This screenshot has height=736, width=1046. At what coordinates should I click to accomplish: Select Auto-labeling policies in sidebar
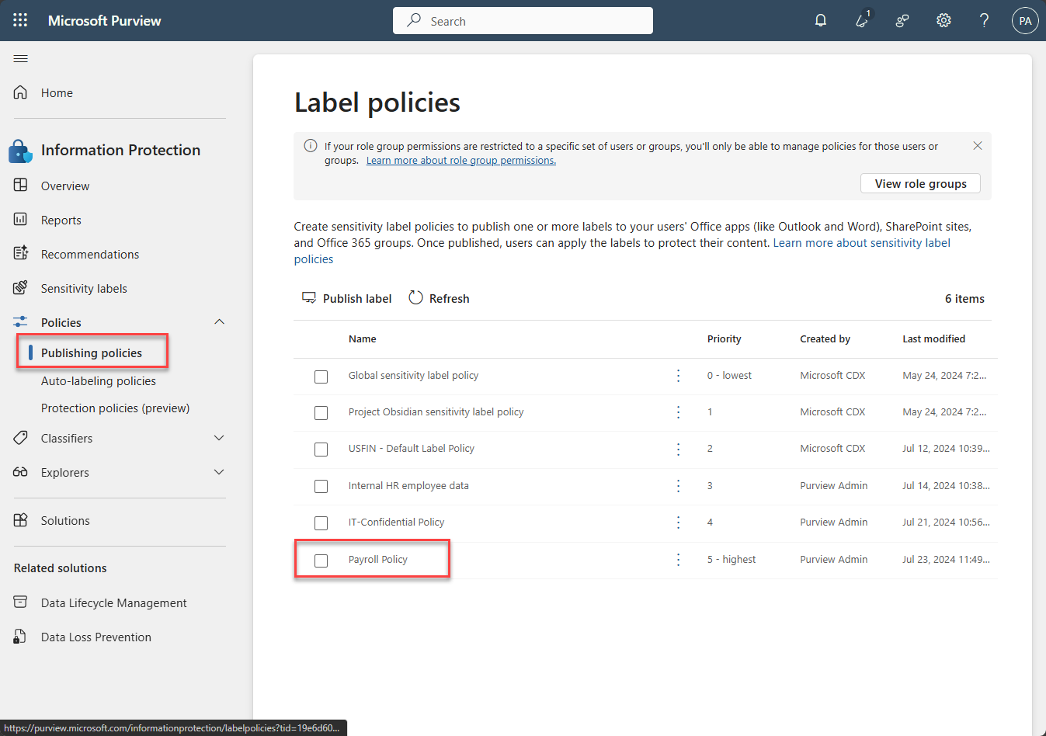[96, 380]
